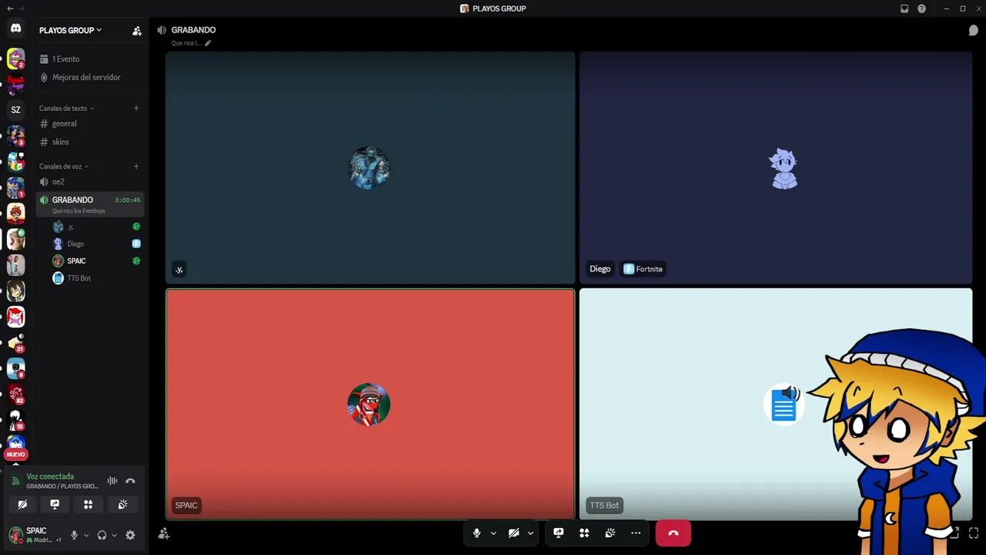Invite people via PLAYOS GROUP header icon

pos(136,31)
